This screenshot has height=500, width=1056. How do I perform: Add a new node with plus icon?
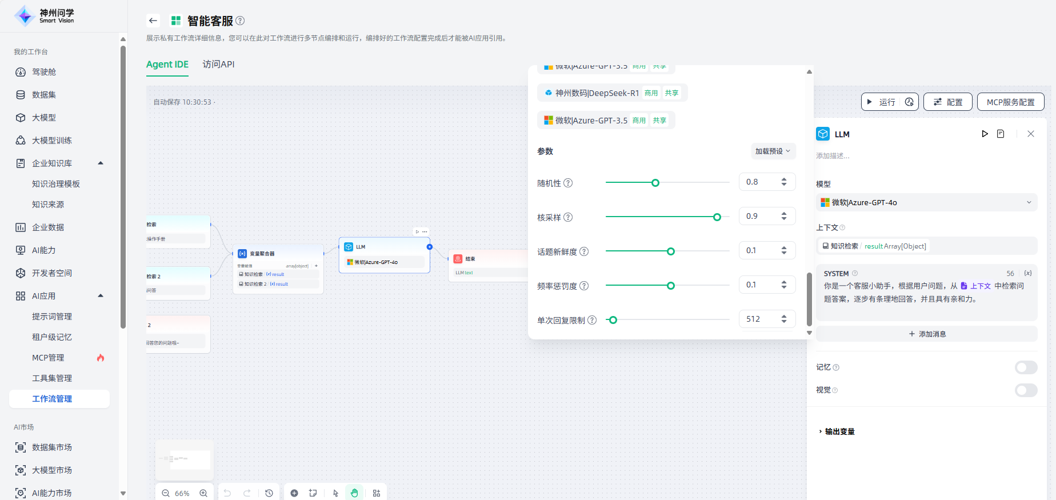pos(294,493)
